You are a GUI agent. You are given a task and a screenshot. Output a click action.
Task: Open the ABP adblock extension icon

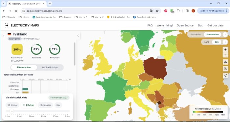click(166, 11)
